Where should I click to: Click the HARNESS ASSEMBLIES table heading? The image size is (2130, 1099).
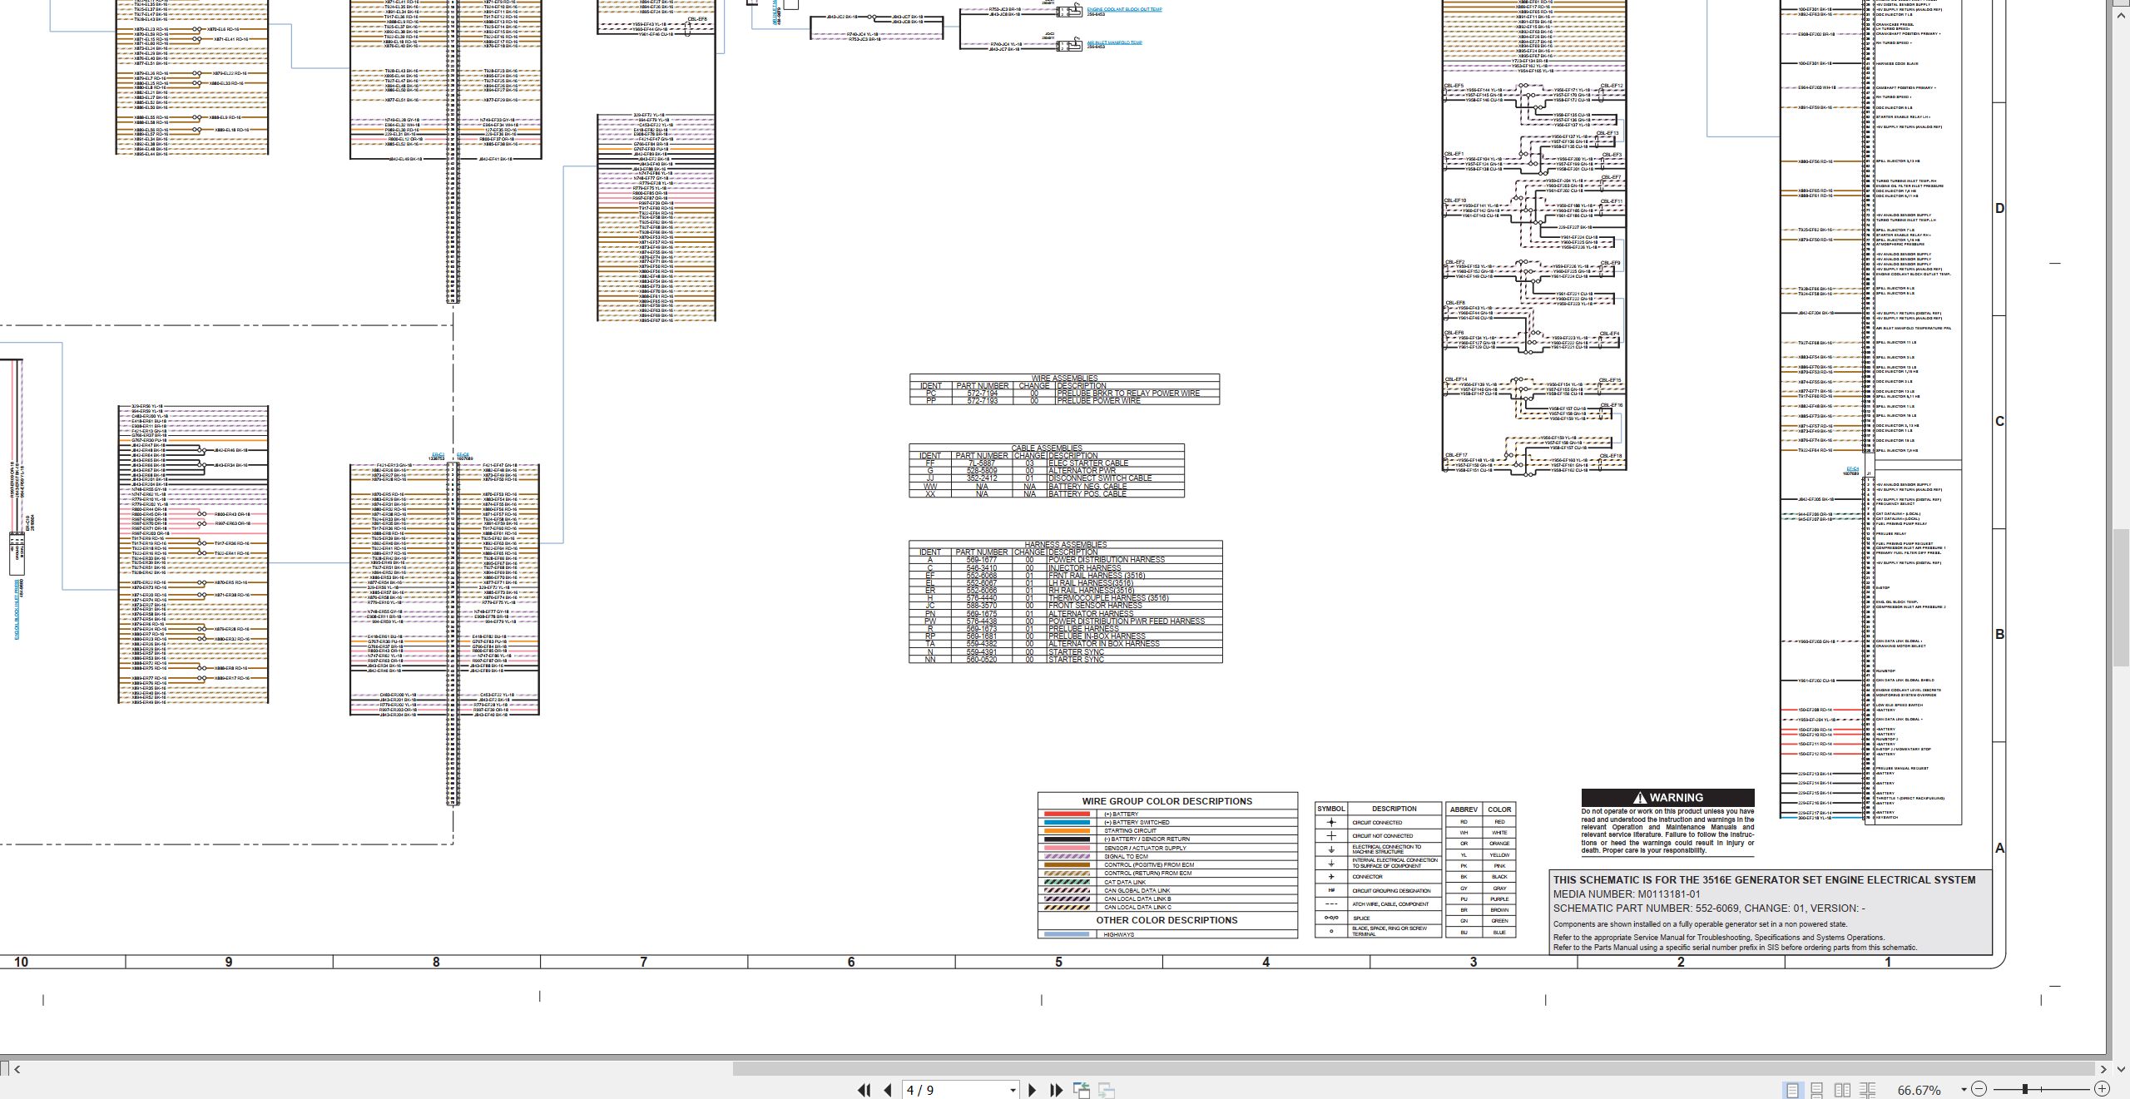(x=1065, y=544)
